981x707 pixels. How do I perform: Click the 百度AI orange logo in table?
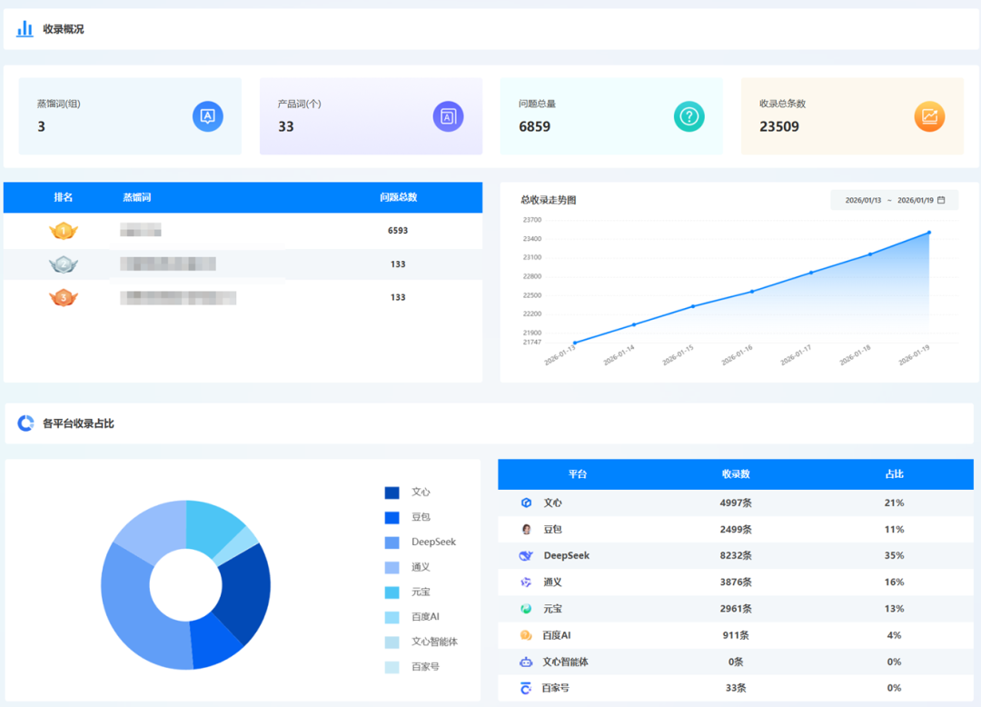point(526,635)
